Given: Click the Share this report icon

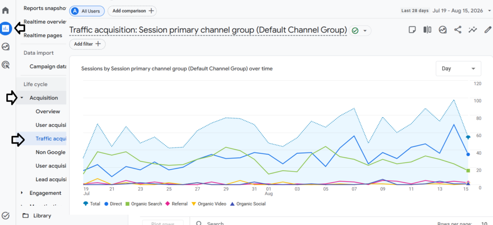Looking at the screenshot, I should coord(458,30).
